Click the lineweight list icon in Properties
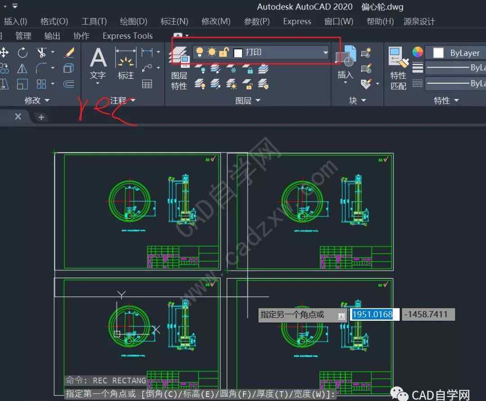486x401 pixels. [x=418, y=68]
